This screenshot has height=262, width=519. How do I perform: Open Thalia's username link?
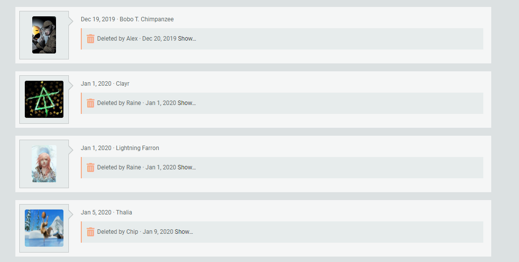124,212
